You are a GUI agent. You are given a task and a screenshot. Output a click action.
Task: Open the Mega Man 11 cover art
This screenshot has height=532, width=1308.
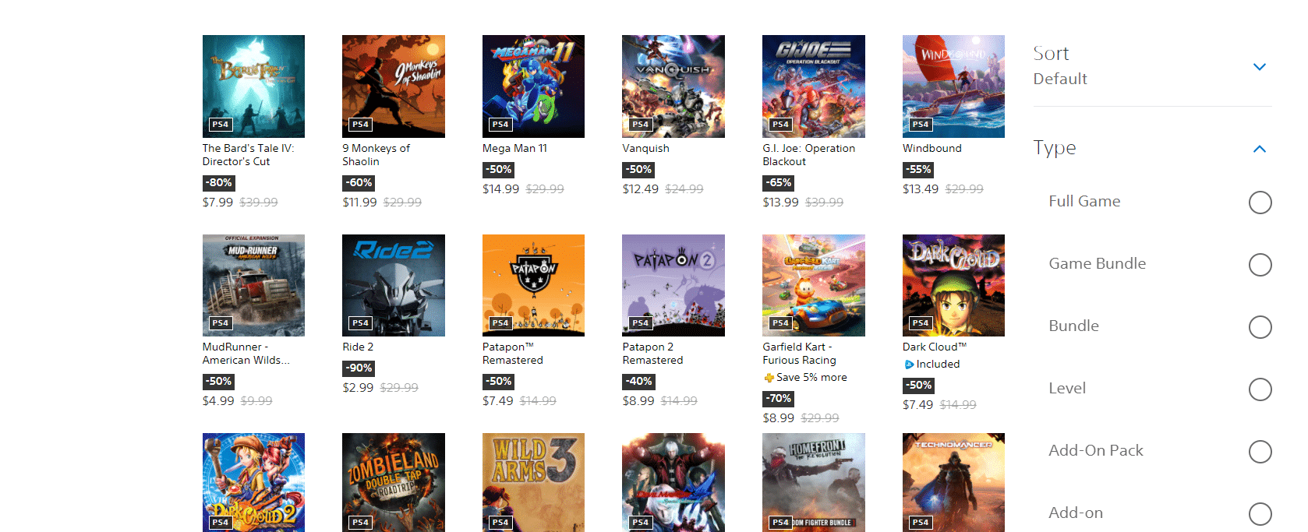click(x=533, y=86)
